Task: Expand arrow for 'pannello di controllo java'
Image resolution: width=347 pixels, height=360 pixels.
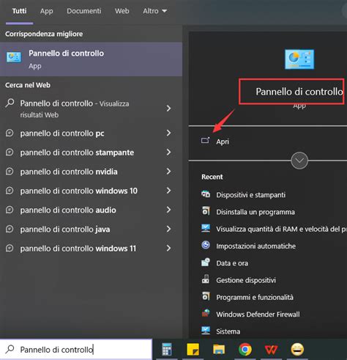Action: (168, 229)
